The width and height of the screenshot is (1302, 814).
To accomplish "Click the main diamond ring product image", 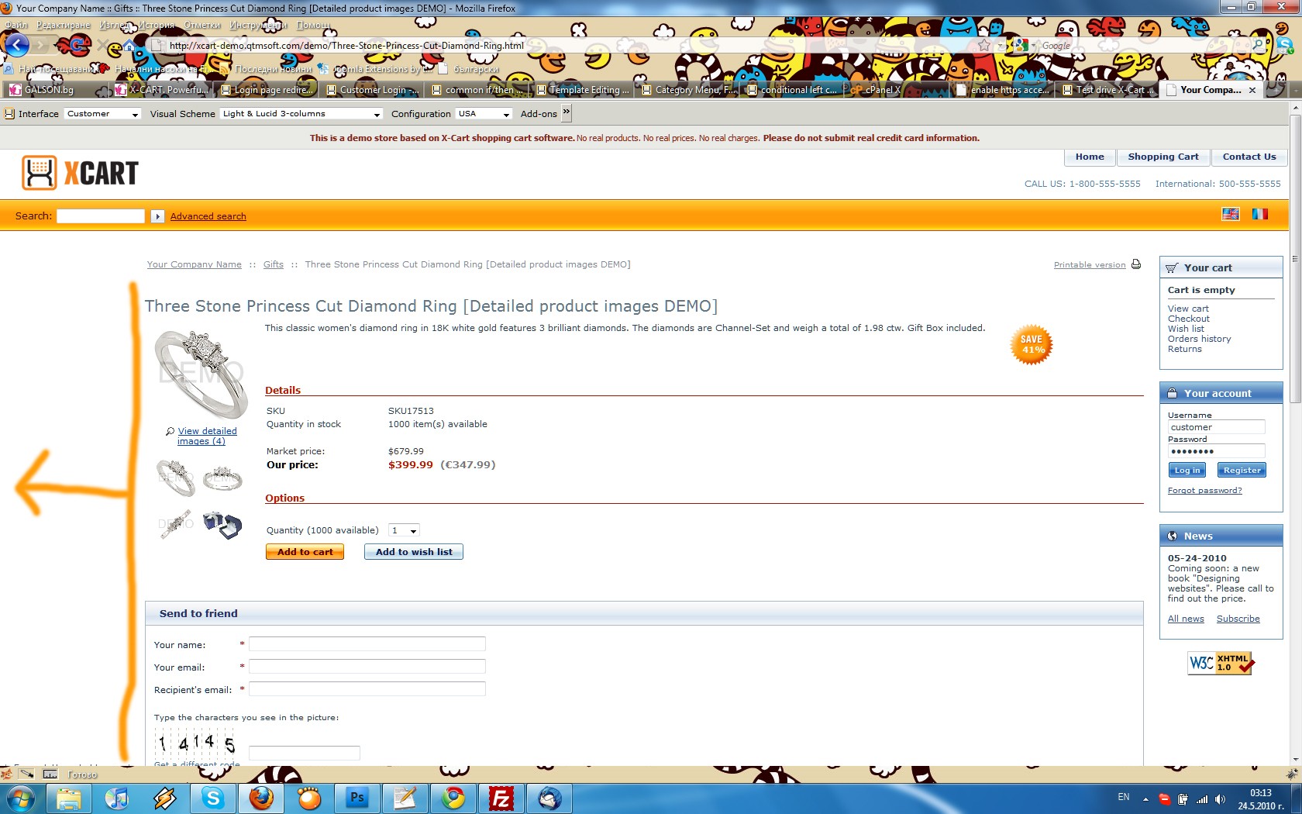I will click(201, 374).
